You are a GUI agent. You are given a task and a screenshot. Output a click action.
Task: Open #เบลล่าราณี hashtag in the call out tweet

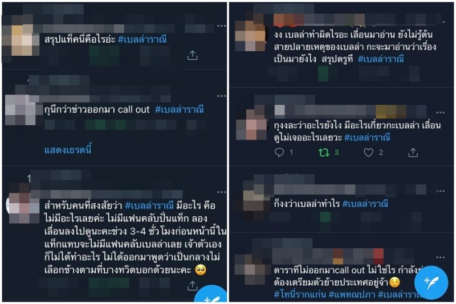(179, 109)
